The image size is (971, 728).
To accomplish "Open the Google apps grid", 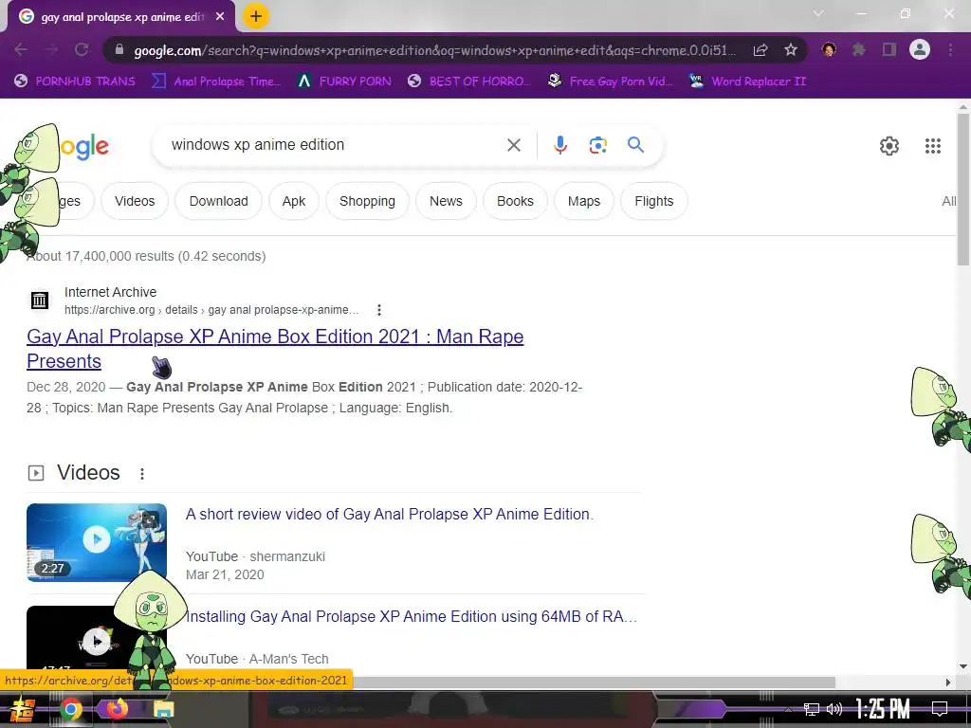I will coord(933,146).
